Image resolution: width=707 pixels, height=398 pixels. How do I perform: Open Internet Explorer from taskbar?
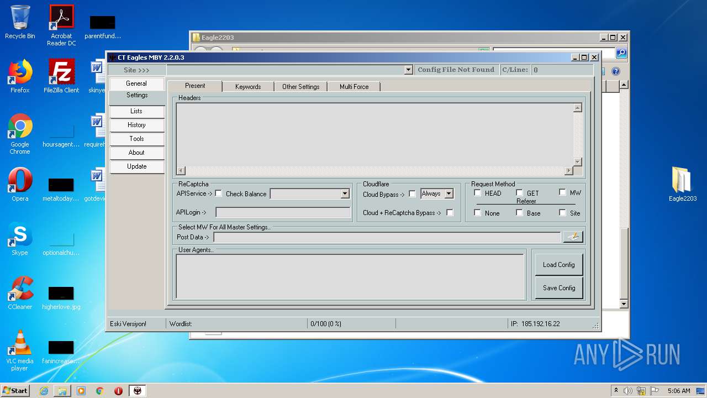44,391
